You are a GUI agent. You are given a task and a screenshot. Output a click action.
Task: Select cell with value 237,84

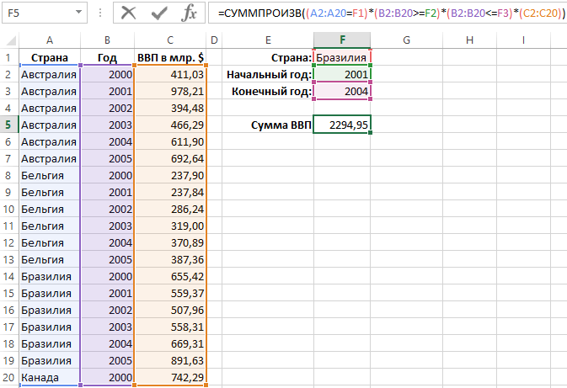tap(170, 192)
